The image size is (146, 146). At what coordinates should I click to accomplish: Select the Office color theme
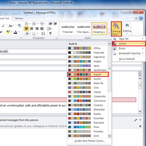pyautogui.click(x=88, y=48)
